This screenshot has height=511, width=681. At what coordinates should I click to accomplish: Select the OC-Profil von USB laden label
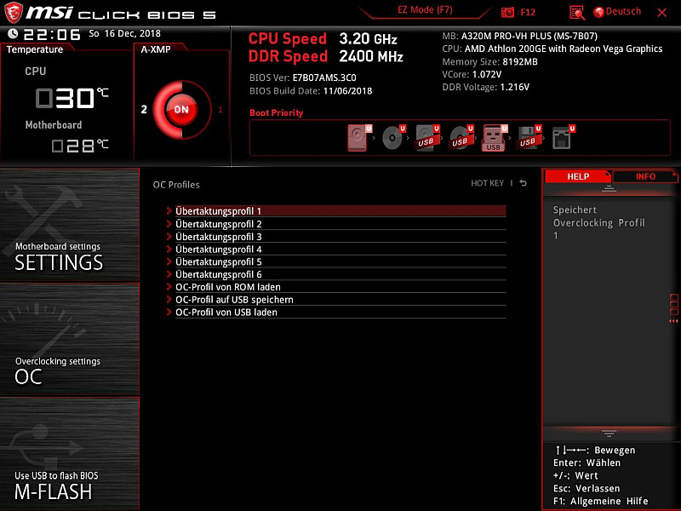(x=226, y=313)
